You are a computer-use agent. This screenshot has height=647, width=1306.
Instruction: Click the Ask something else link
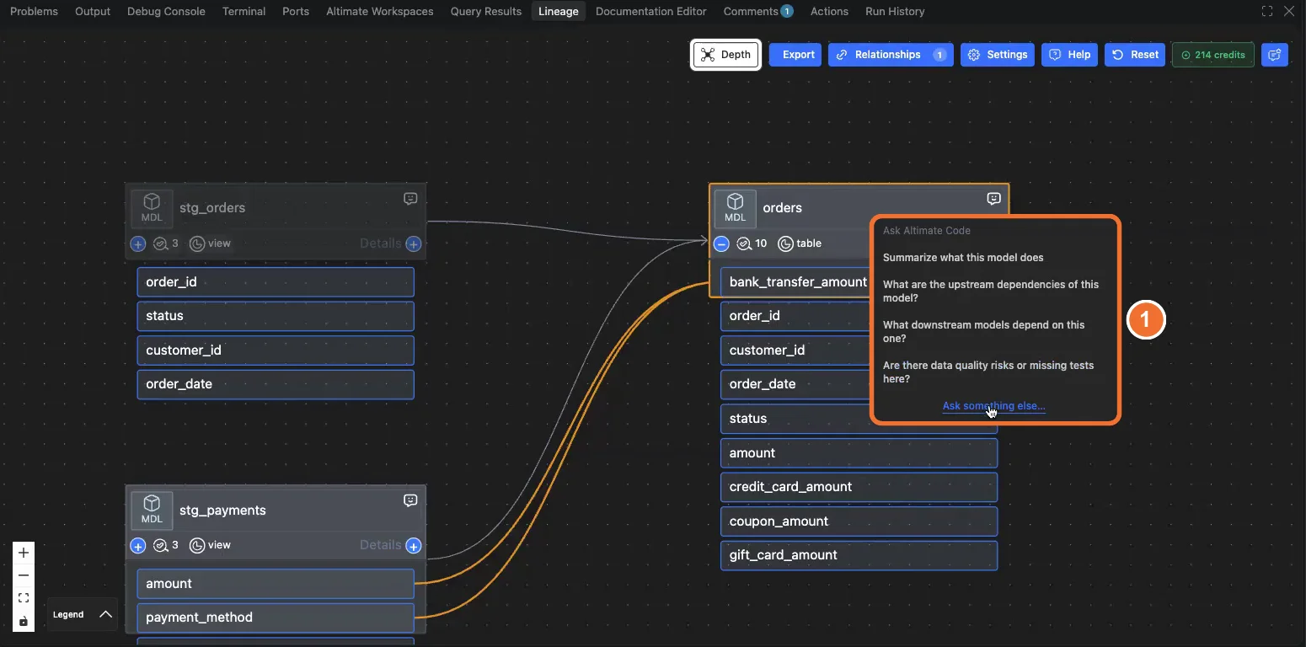coord(993,406)
